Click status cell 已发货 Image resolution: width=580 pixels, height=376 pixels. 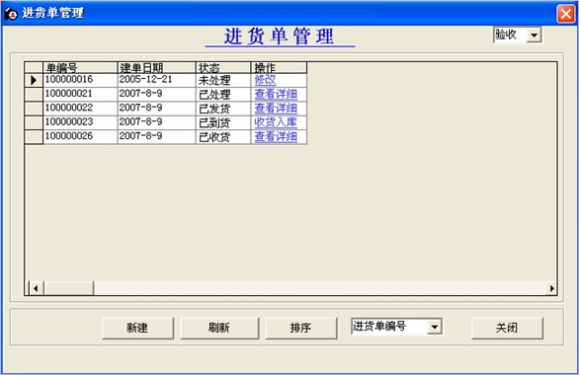[x=223, y=109]
